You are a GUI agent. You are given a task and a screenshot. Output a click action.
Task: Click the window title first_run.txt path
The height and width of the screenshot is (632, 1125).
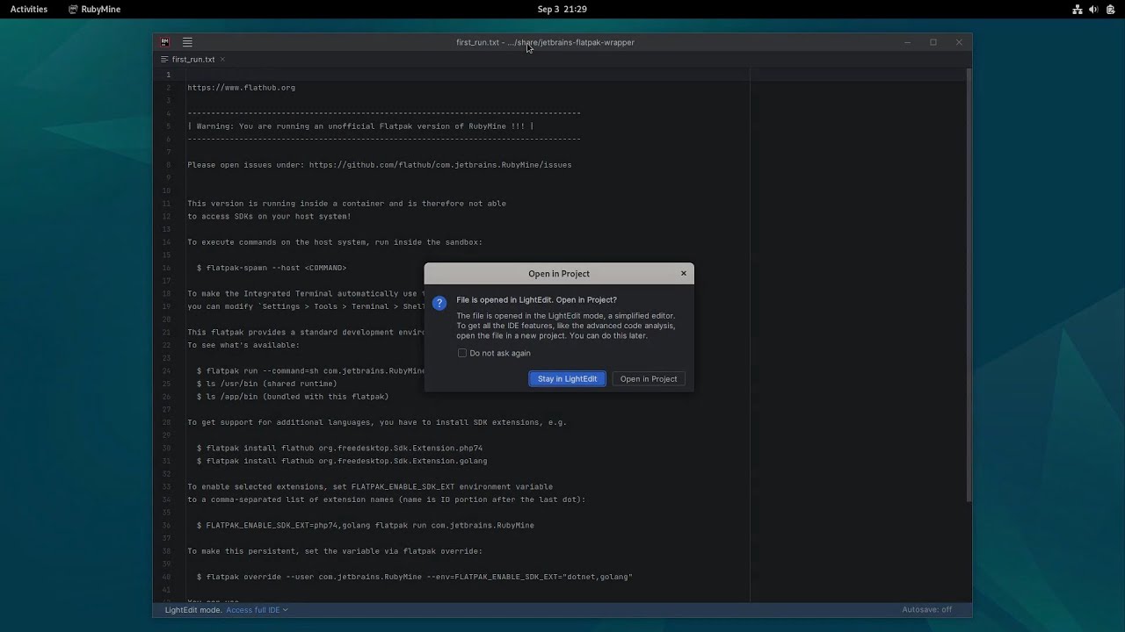(x=545, y=42)
